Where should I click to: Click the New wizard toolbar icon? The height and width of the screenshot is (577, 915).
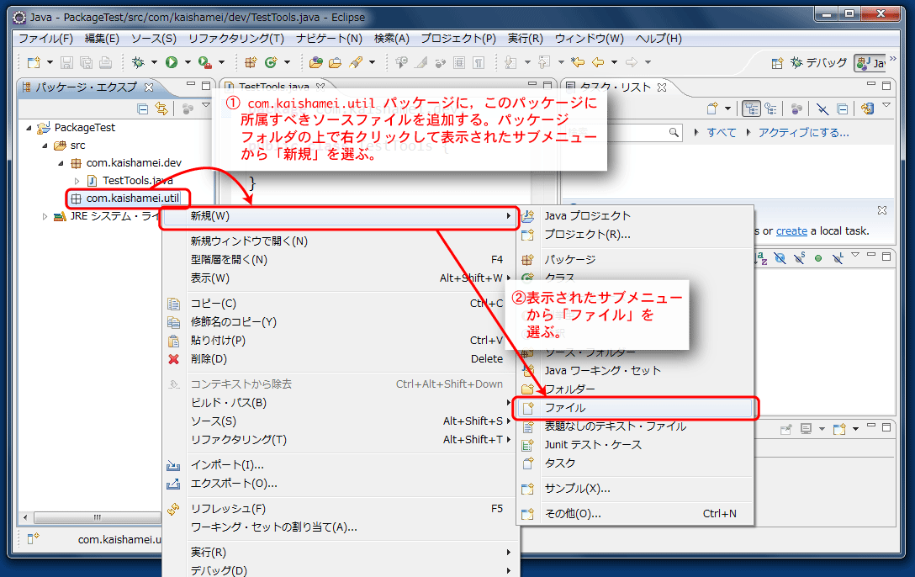(x=34, y=62)
